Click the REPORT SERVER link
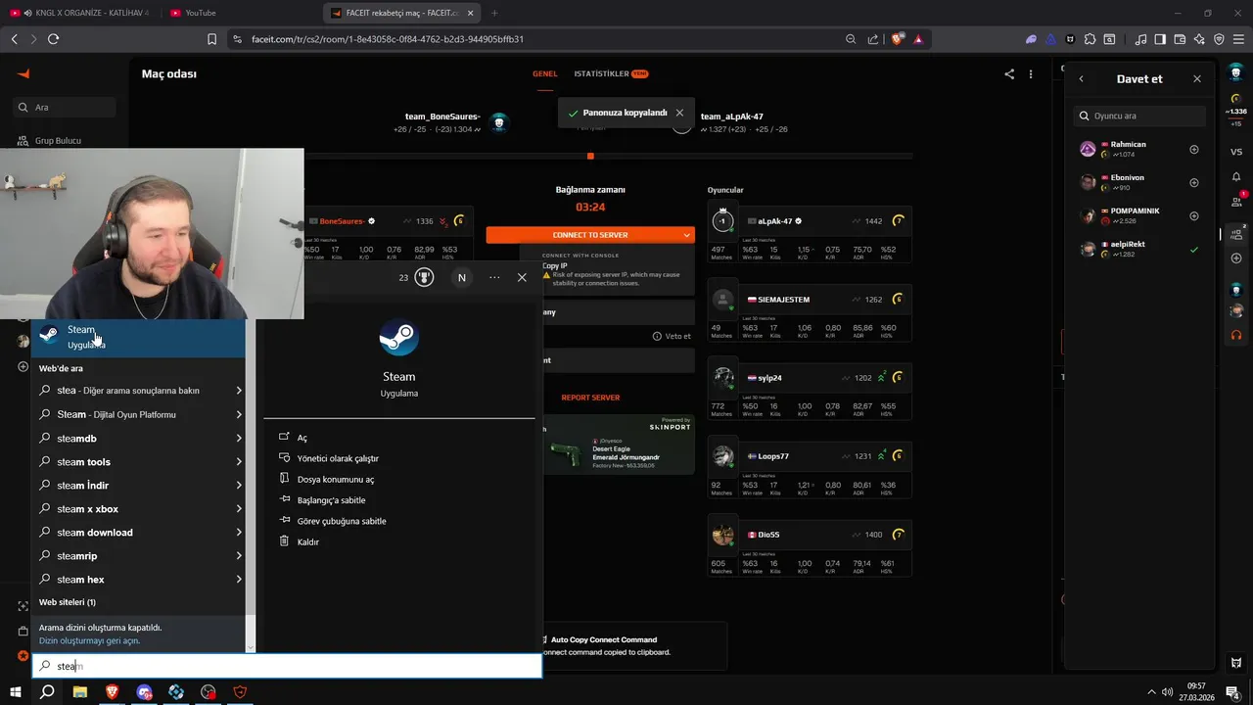 [x=590, y=398]
